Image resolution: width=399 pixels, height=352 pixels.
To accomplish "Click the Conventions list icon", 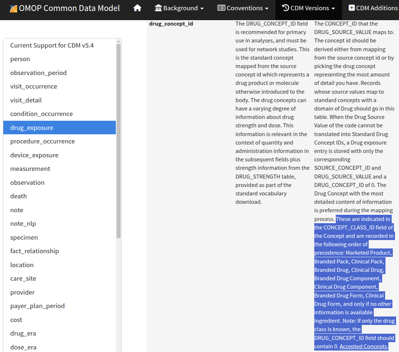I will tap(221, 8).
